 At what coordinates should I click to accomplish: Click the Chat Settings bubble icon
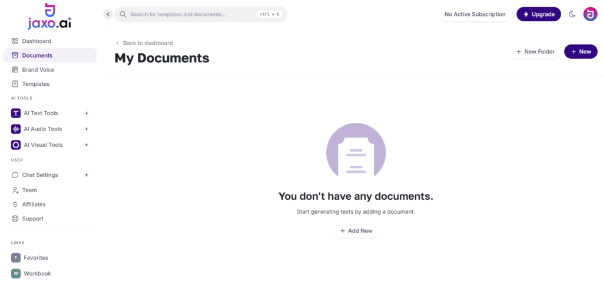(15, 175)
